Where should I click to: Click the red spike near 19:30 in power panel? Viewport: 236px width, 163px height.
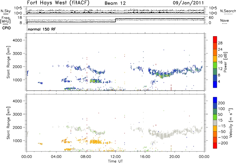(x=171, y=87)
